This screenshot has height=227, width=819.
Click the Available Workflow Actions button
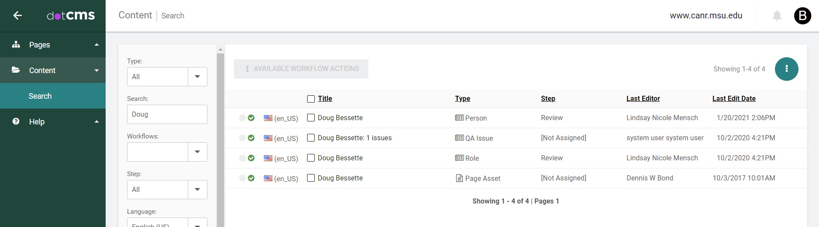pyautogui.click(x=301, y=69)
